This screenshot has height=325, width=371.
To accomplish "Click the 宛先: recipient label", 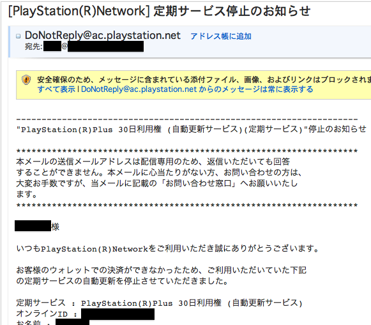I will pos(33,47).
